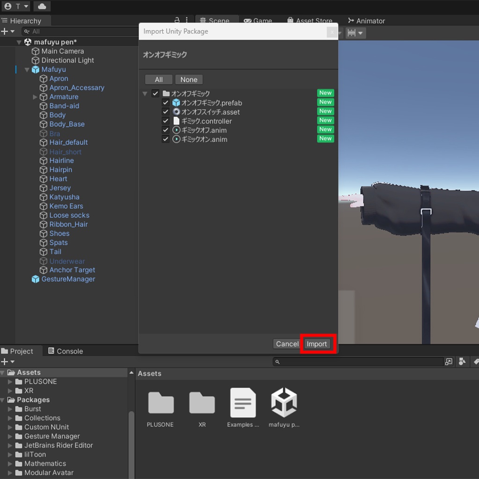Uncheck ギミック.controller checkbox
Image resolution: width=479 pixels, height=479 pixels.
(166, 121)
